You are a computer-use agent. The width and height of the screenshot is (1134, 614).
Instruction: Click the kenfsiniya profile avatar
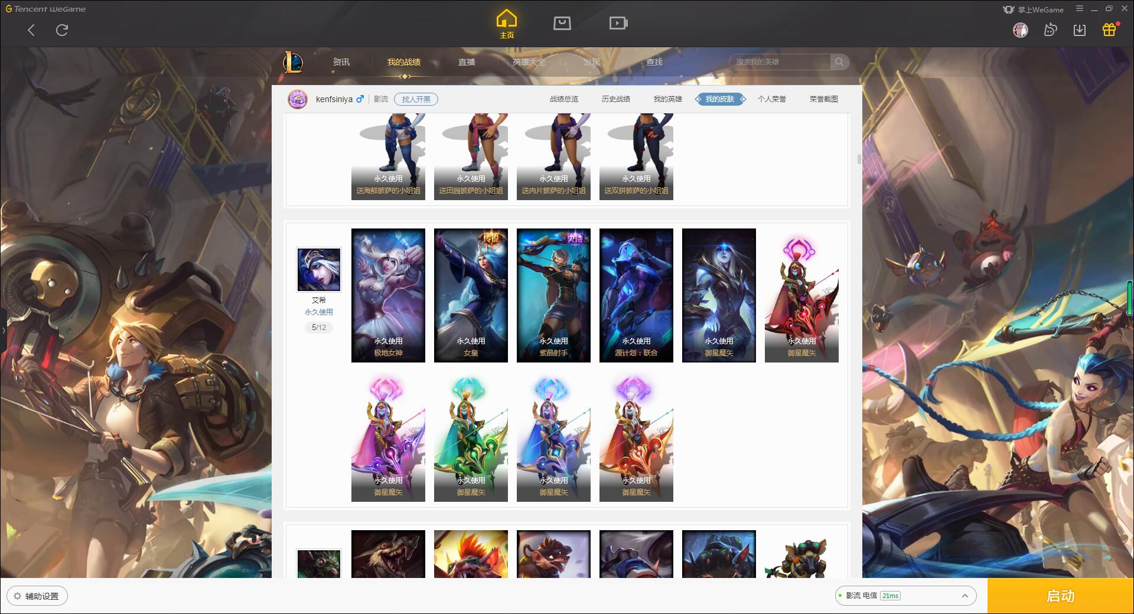[298, 99]
